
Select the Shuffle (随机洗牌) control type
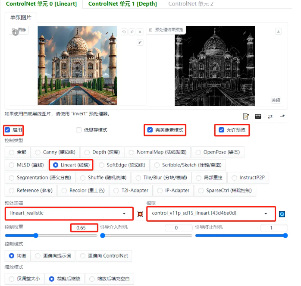click(103, 178)
